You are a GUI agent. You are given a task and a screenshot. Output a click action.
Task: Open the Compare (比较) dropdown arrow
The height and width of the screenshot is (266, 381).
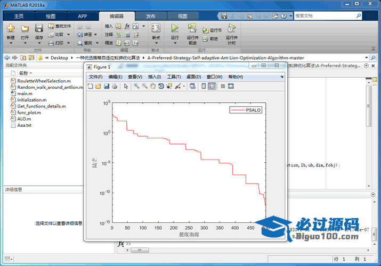(x=69, y=35)
